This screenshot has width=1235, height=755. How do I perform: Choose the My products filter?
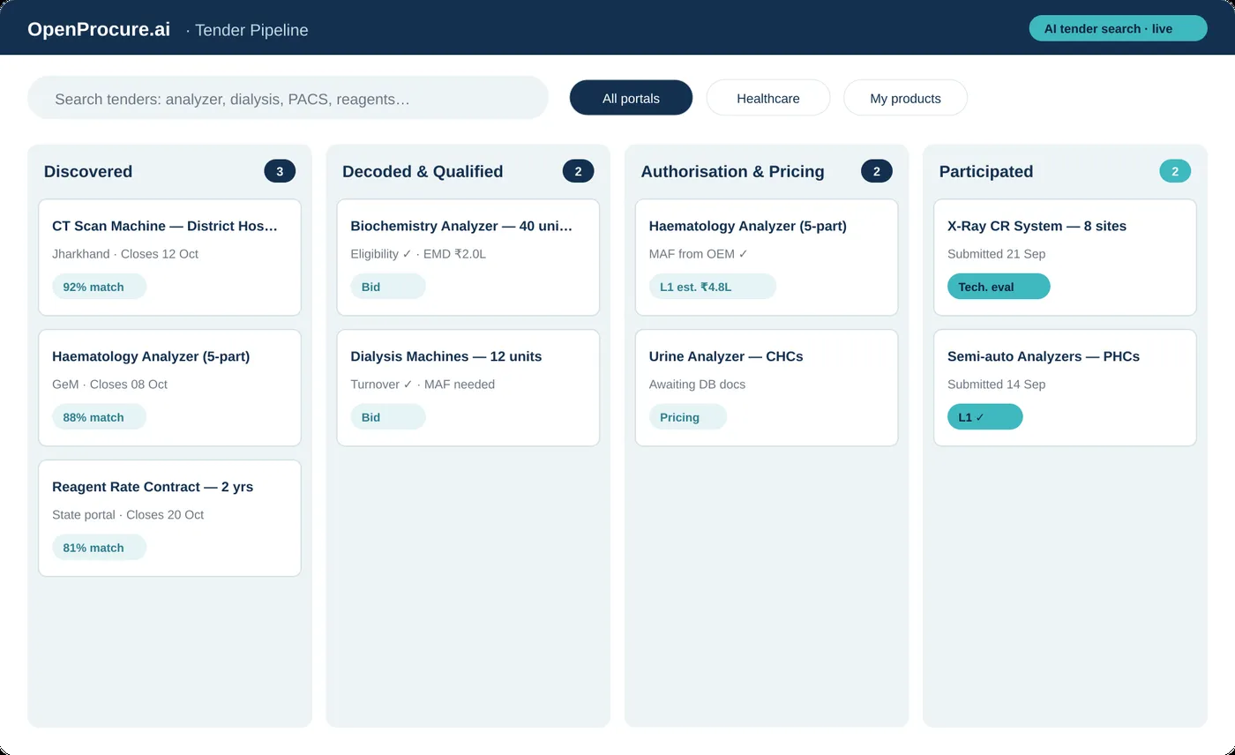point(905,98)
